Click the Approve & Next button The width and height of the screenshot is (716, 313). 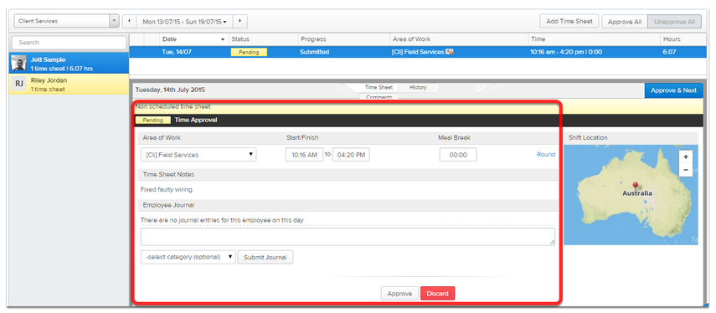point(673,90)
